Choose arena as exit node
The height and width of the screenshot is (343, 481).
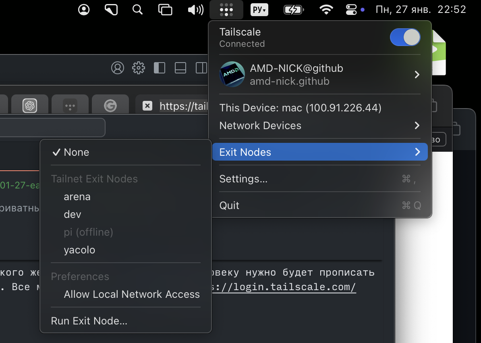point(77,197)
